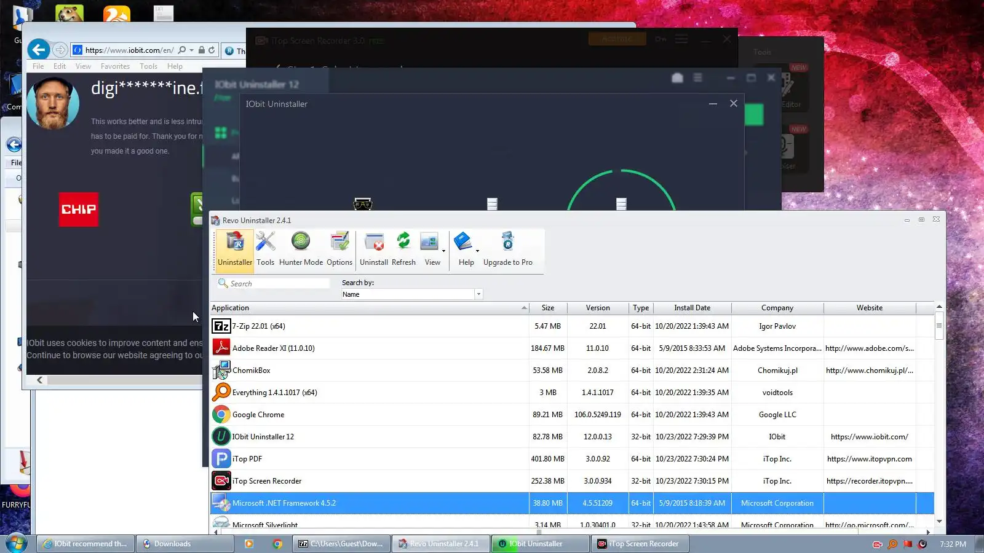This screenshot has height=553, width=984.
Task: Click the ChomikBox website cell
Action: [x=870, y=371]
